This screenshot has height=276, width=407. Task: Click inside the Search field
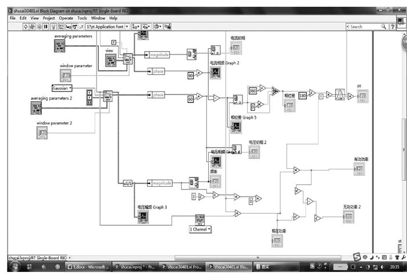point(364,27)
